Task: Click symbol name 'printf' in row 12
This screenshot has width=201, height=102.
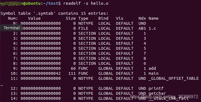Action: tap(156, 88)
